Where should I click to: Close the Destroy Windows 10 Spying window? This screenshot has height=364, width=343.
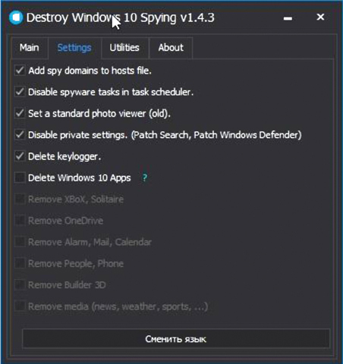pos(320,17)
